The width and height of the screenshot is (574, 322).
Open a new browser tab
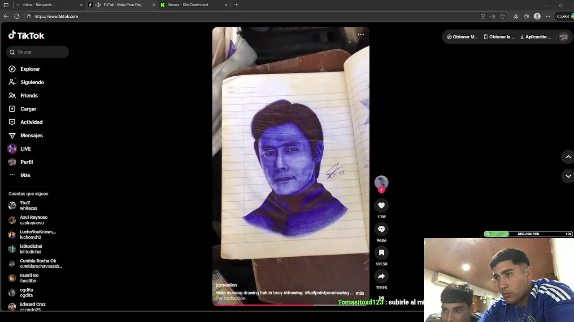click(236, 5)
